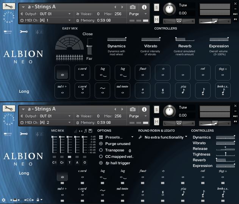Click the lock icon at bottom
The image size is (239, 204).
coord(38,199)
